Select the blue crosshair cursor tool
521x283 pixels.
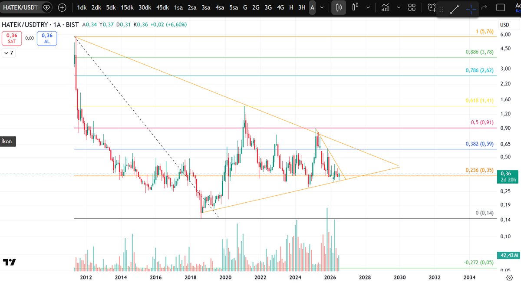(471, 9)
